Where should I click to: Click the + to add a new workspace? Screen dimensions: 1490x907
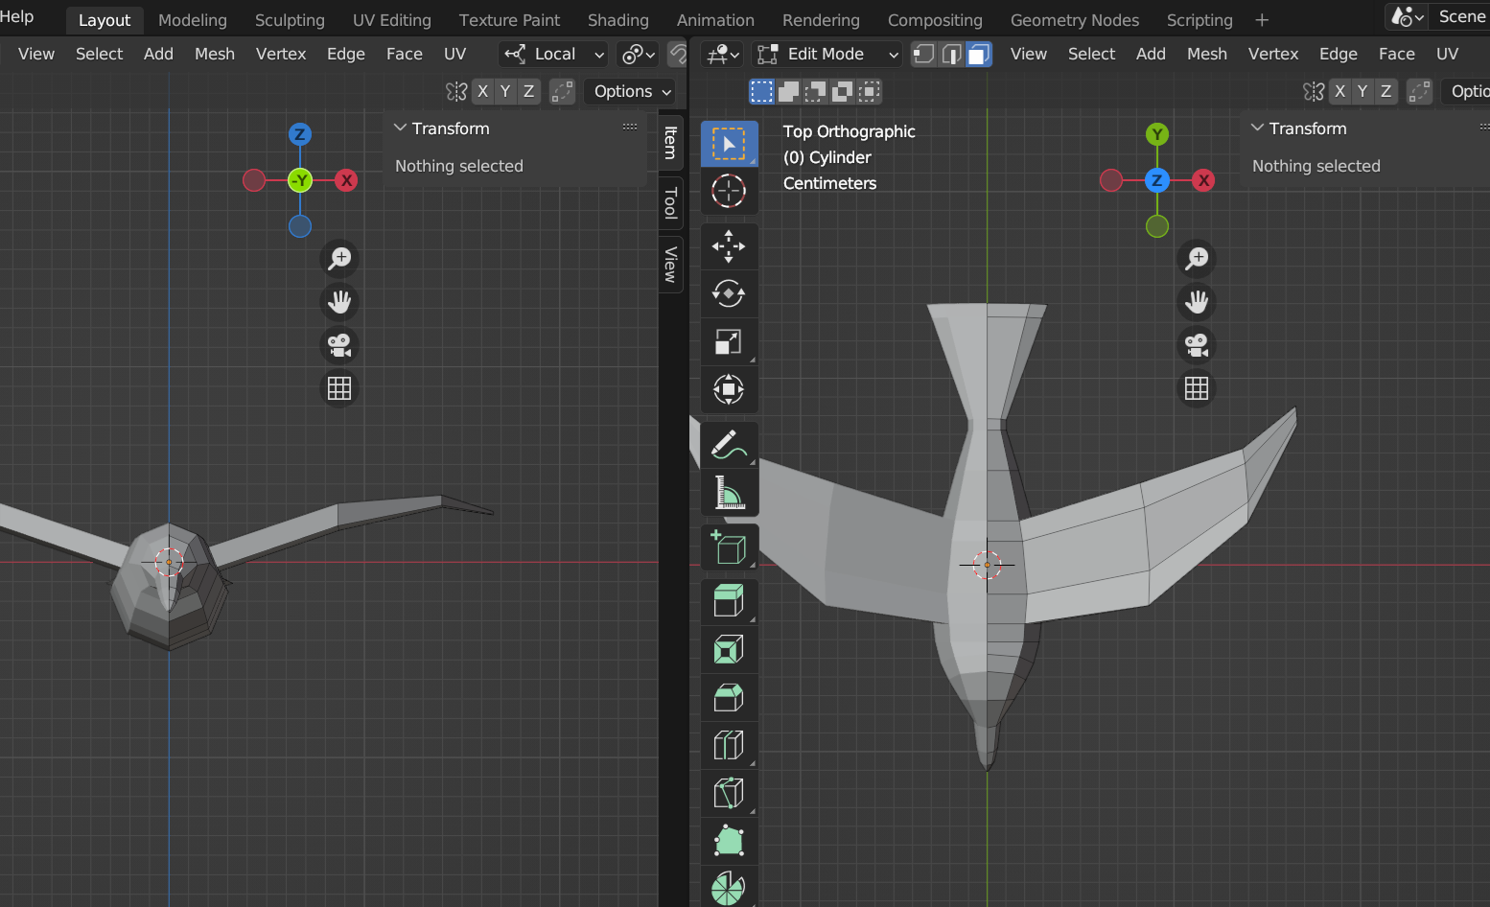(x=1262, y=19)
